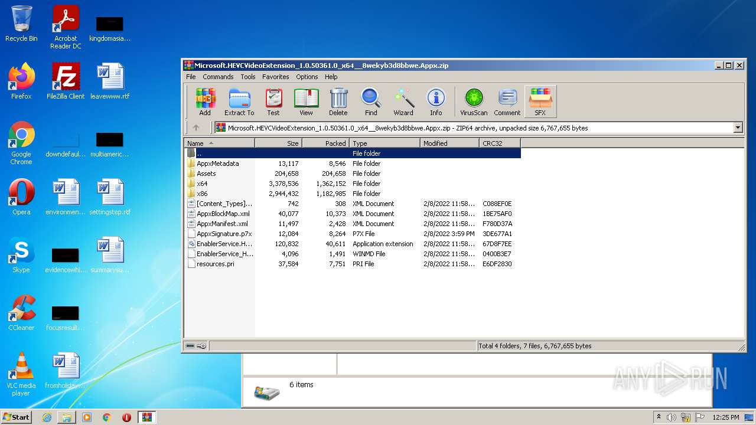Select the x86 folder
Image resolution: width=756 pixels, height=425 pixels.
pos(353,194)
